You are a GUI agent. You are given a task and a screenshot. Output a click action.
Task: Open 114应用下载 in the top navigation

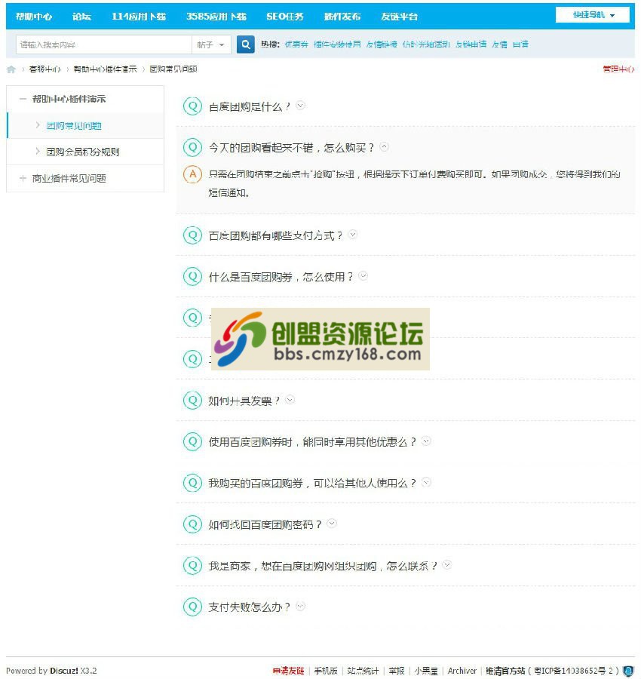(x=139, y=17)
